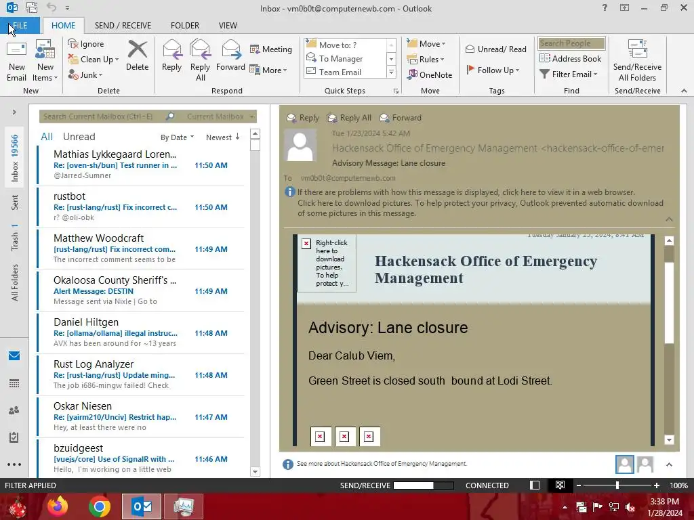Zoom in with the plus button
The height and width of the screenshot is (520, 694).
657,485
